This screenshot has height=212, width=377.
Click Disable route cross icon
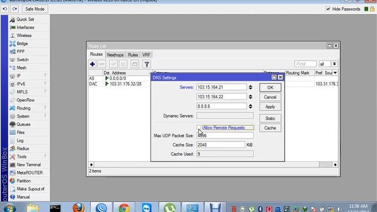pyautogui.click(x=123, y=64)
